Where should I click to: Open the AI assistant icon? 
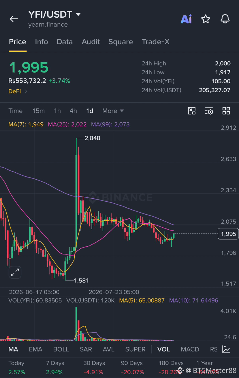(186, 19)
